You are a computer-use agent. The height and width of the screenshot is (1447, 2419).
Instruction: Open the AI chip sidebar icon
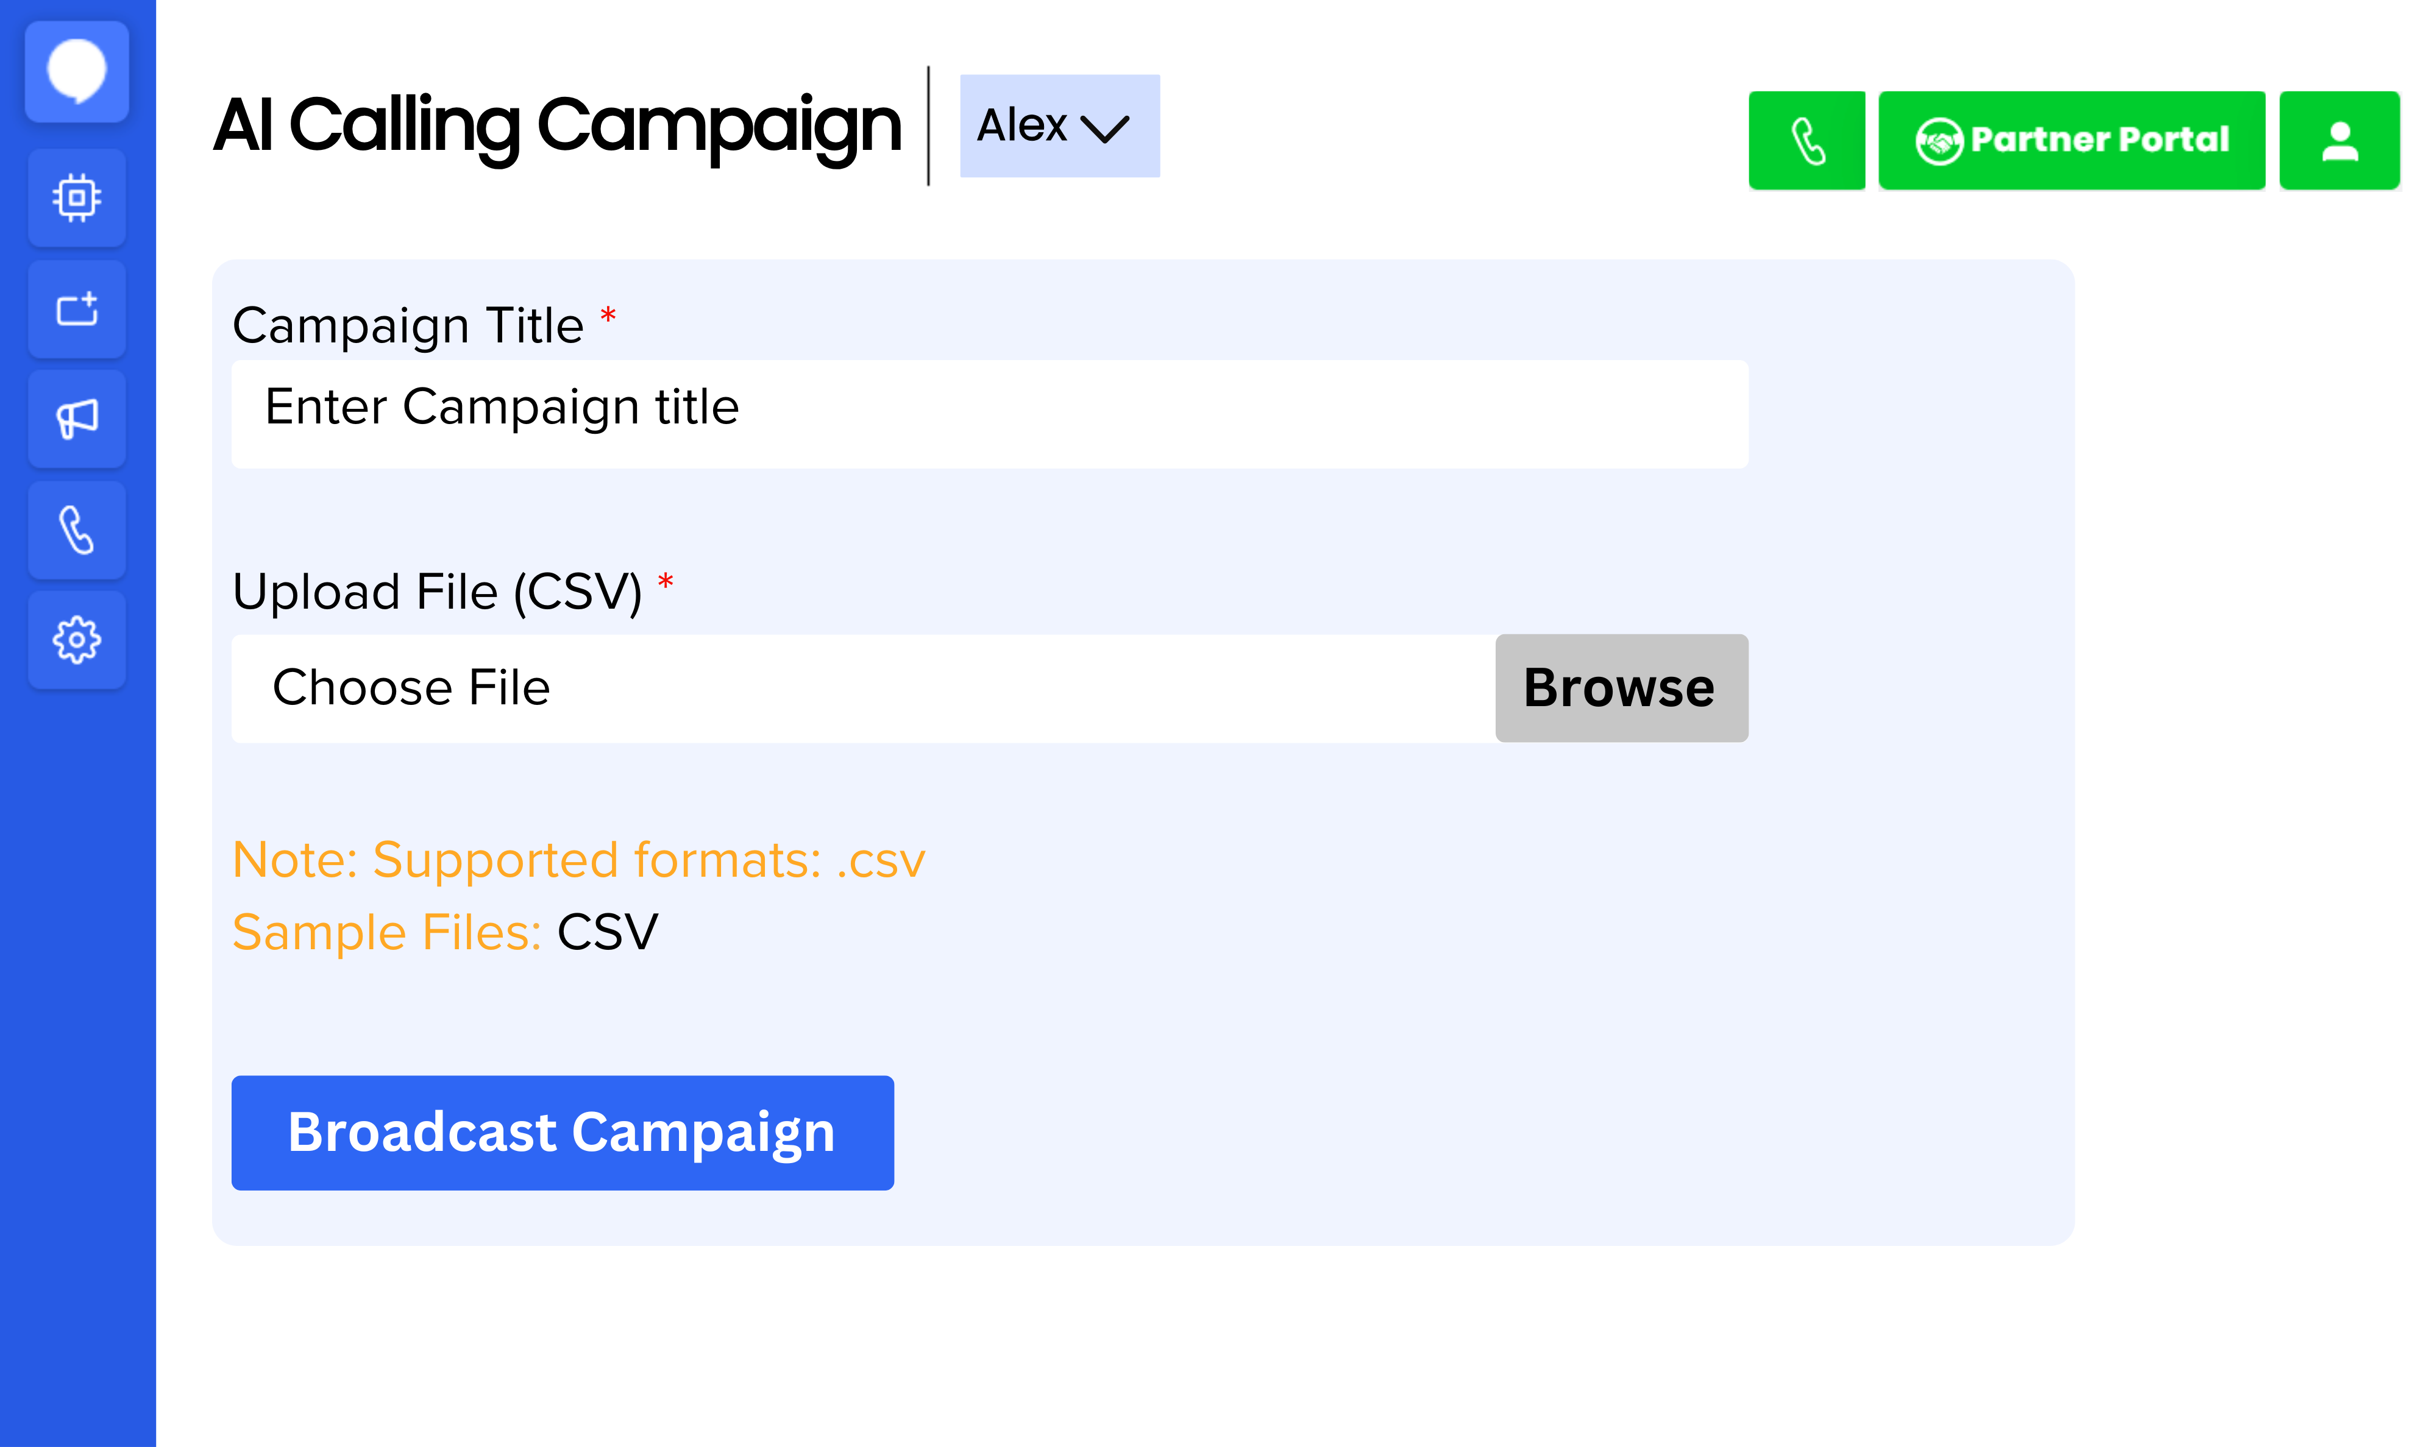point(76,198)
